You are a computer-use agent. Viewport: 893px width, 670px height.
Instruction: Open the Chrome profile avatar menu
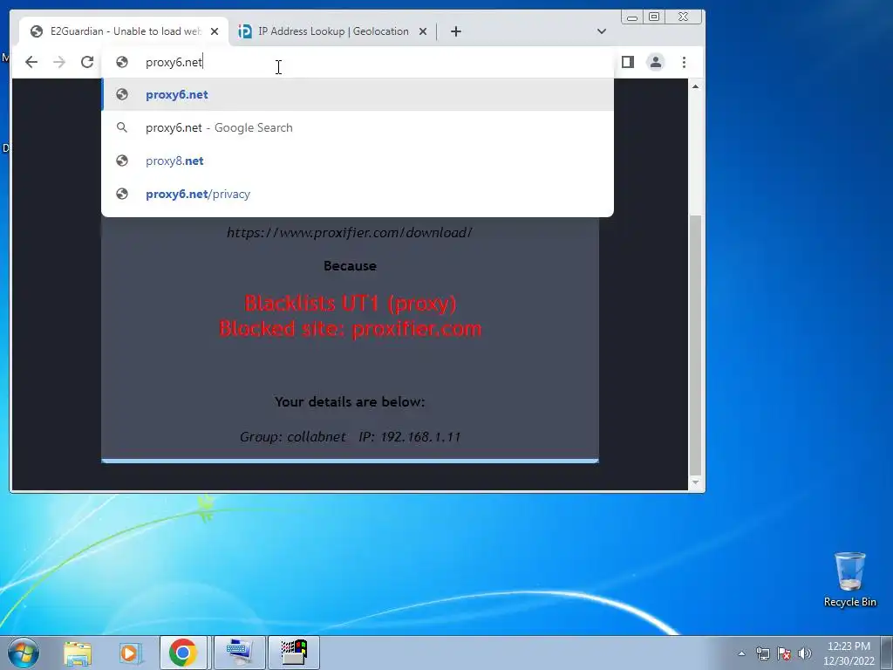(x=656, y=62)
